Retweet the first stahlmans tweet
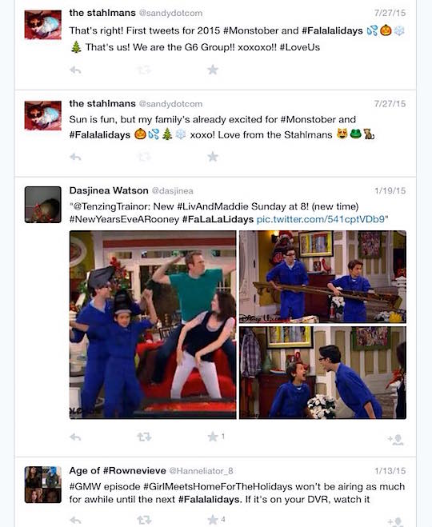The height and width of the screenshot is (527, 432). tap(144, 70)
